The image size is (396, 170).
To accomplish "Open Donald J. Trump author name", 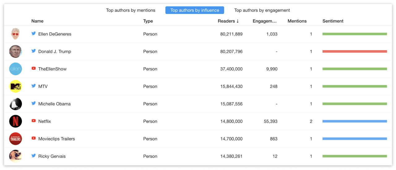I will coord(54,51).
